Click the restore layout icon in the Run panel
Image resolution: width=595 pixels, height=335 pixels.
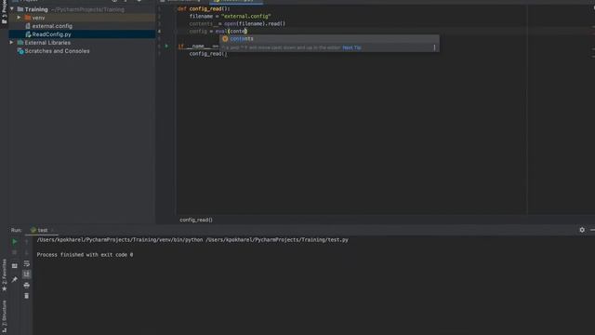tap(15, 266)
